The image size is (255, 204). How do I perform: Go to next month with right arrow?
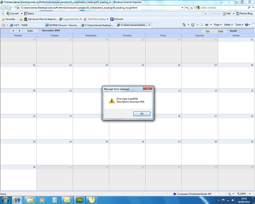(19, 31)
